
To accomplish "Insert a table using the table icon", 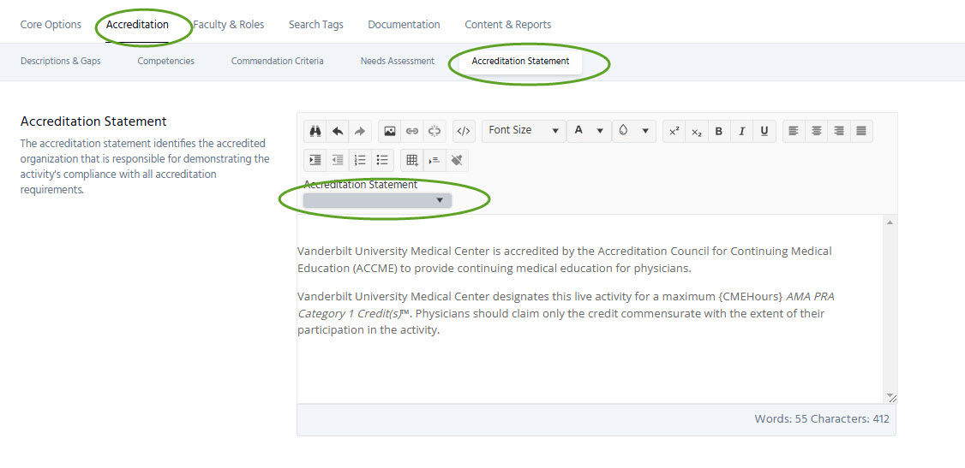I will click(x=412, y=160).
